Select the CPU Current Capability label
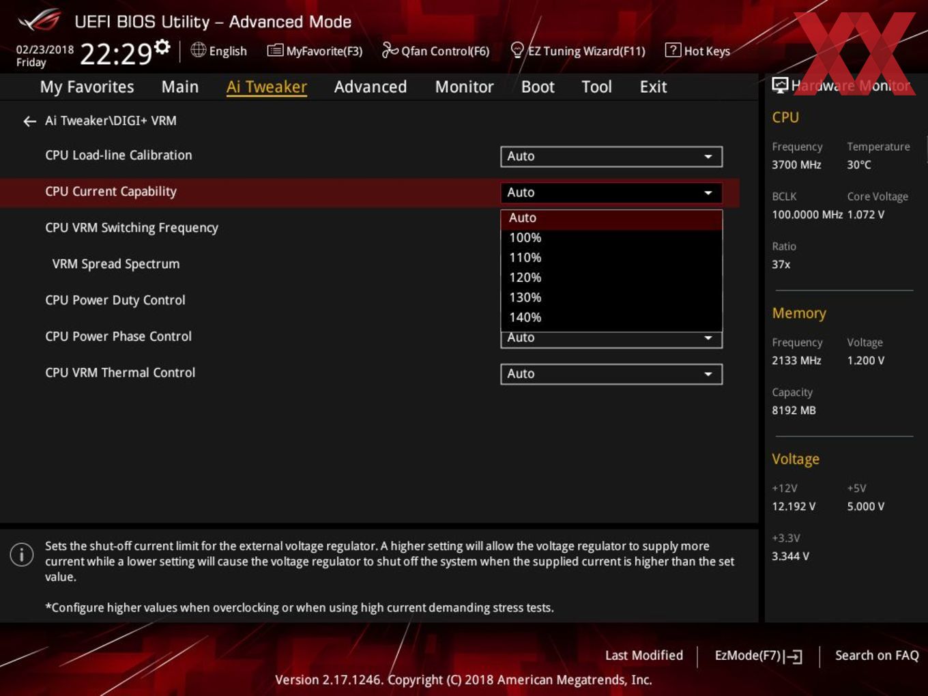928x696 pixels. pos(111,192)
